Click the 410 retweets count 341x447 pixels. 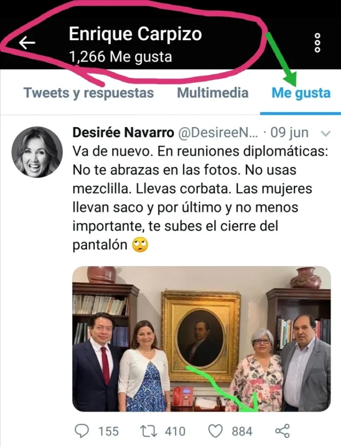175,431
